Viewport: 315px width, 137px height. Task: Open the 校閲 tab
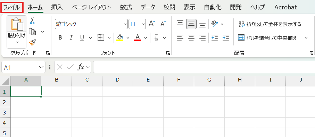click(x=169, y=7)
